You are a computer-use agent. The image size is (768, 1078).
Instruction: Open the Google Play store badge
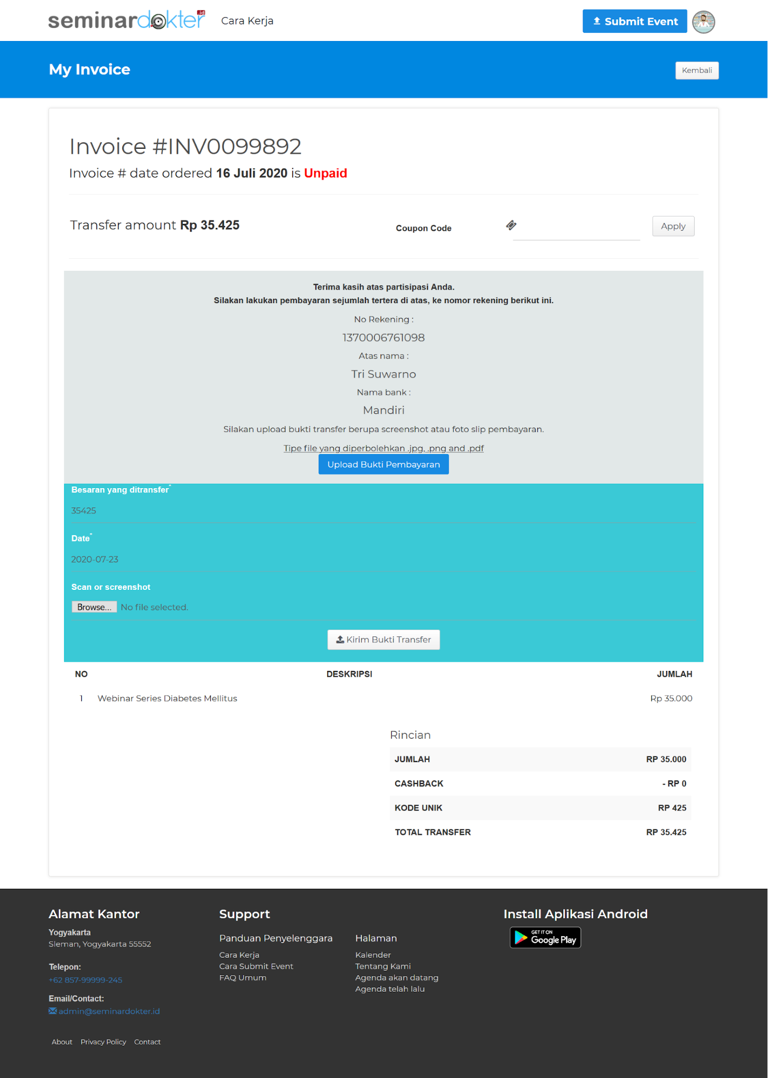(x=545, y=937)
